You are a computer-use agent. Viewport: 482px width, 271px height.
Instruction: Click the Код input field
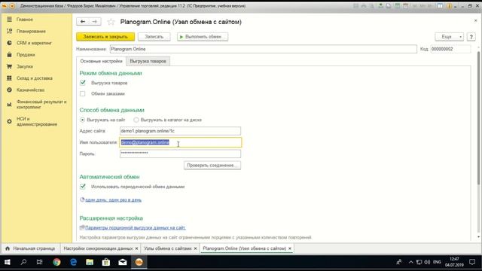450,49
